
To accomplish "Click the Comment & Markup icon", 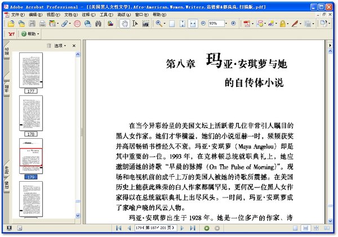I will [x=259, y=23].
